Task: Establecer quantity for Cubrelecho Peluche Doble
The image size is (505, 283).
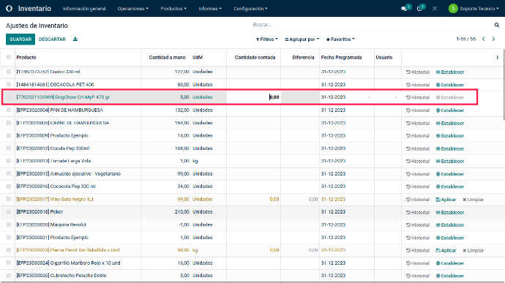Action: pyautogui.click(x=450, y=276)
